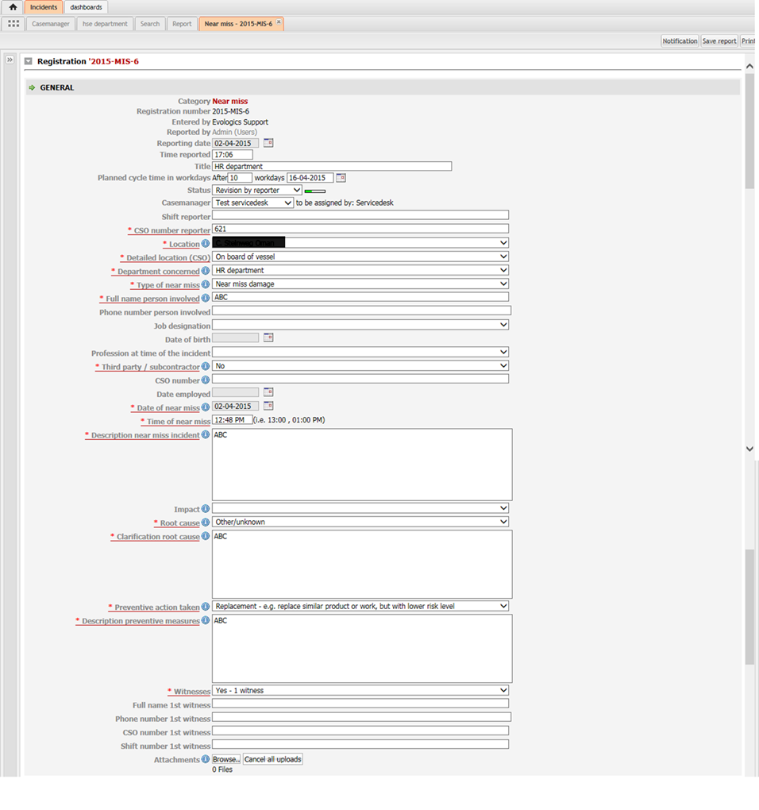The height and width of the screenshot is (810, 759).
Task: Click Browse to attach files
Action: click(226, 759)
